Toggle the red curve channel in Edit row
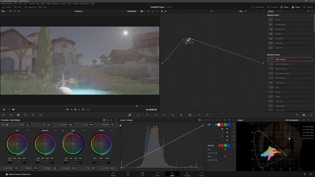The height and width of the screenshot is (177, 315). pos(222,125)
